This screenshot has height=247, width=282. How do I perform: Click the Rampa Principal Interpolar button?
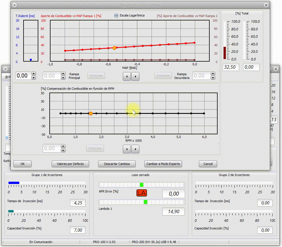[96, 76]
